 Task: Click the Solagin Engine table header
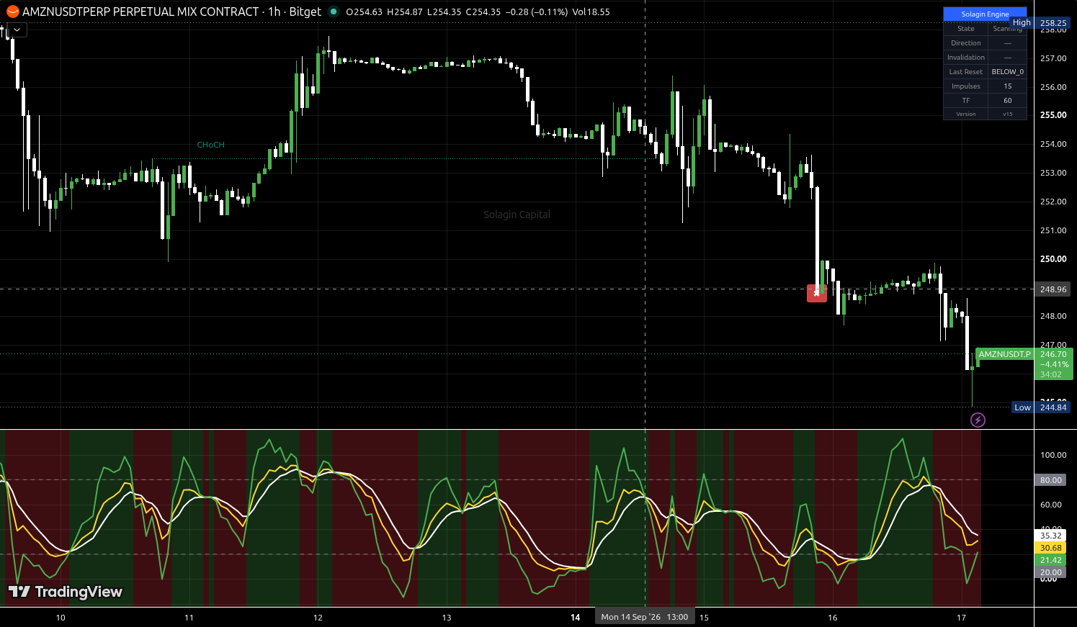[x=985, y=14]
